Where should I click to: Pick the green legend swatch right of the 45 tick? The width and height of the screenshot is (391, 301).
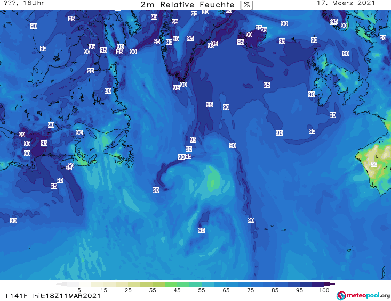tap(183, 284)
